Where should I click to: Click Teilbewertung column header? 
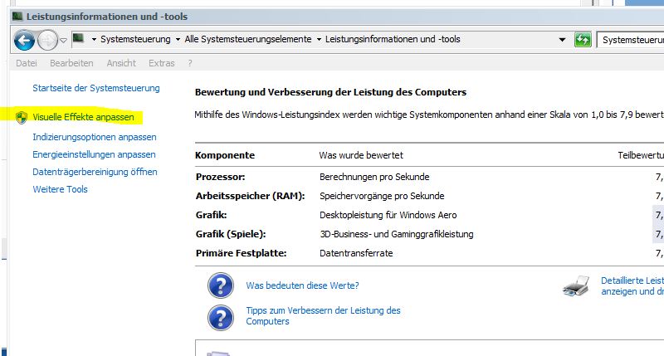point(641,155)
